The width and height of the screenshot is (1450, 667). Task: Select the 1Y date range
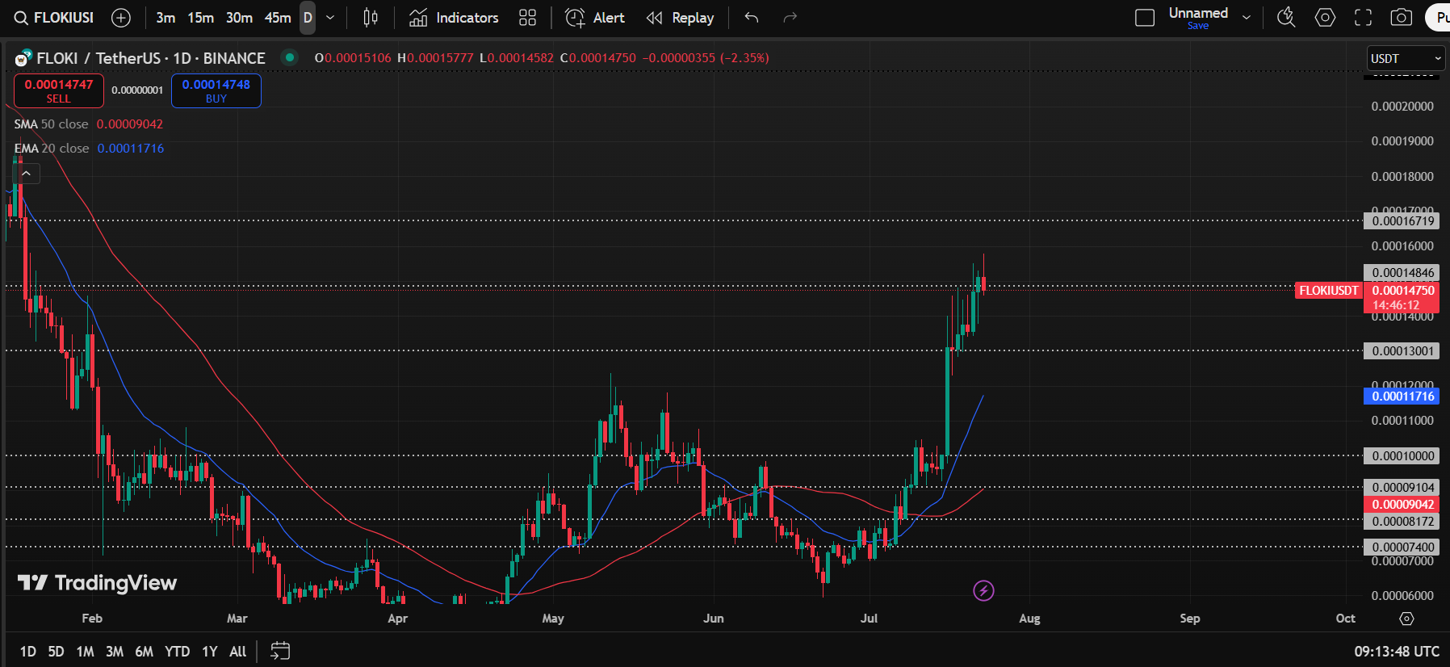(x=210, y=652)
